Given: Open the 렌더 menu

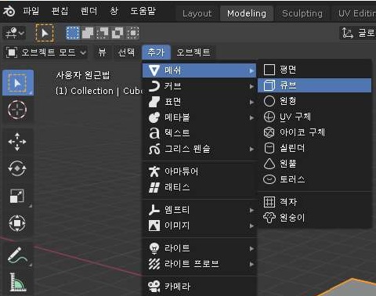Looking at the screenshot, I should (x=89, y=11).
